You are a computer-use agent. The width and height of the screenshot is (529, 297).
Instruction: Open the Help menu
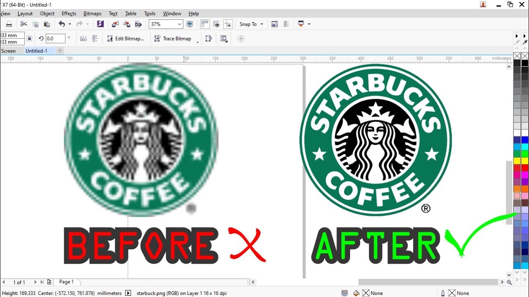tap(193, 14)
